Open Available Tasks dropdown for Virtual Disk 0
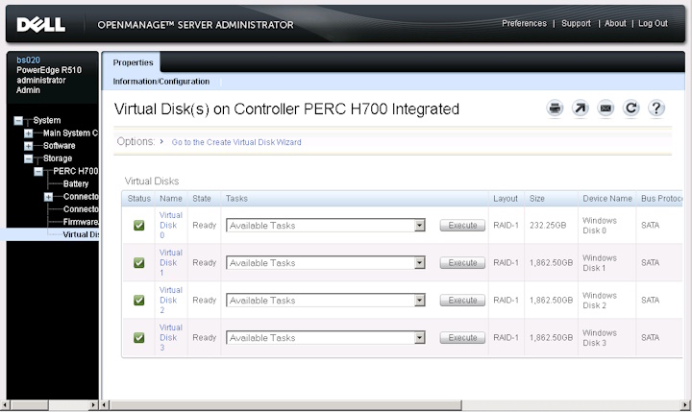The image size is (692, 412). [x=325, y=226]
